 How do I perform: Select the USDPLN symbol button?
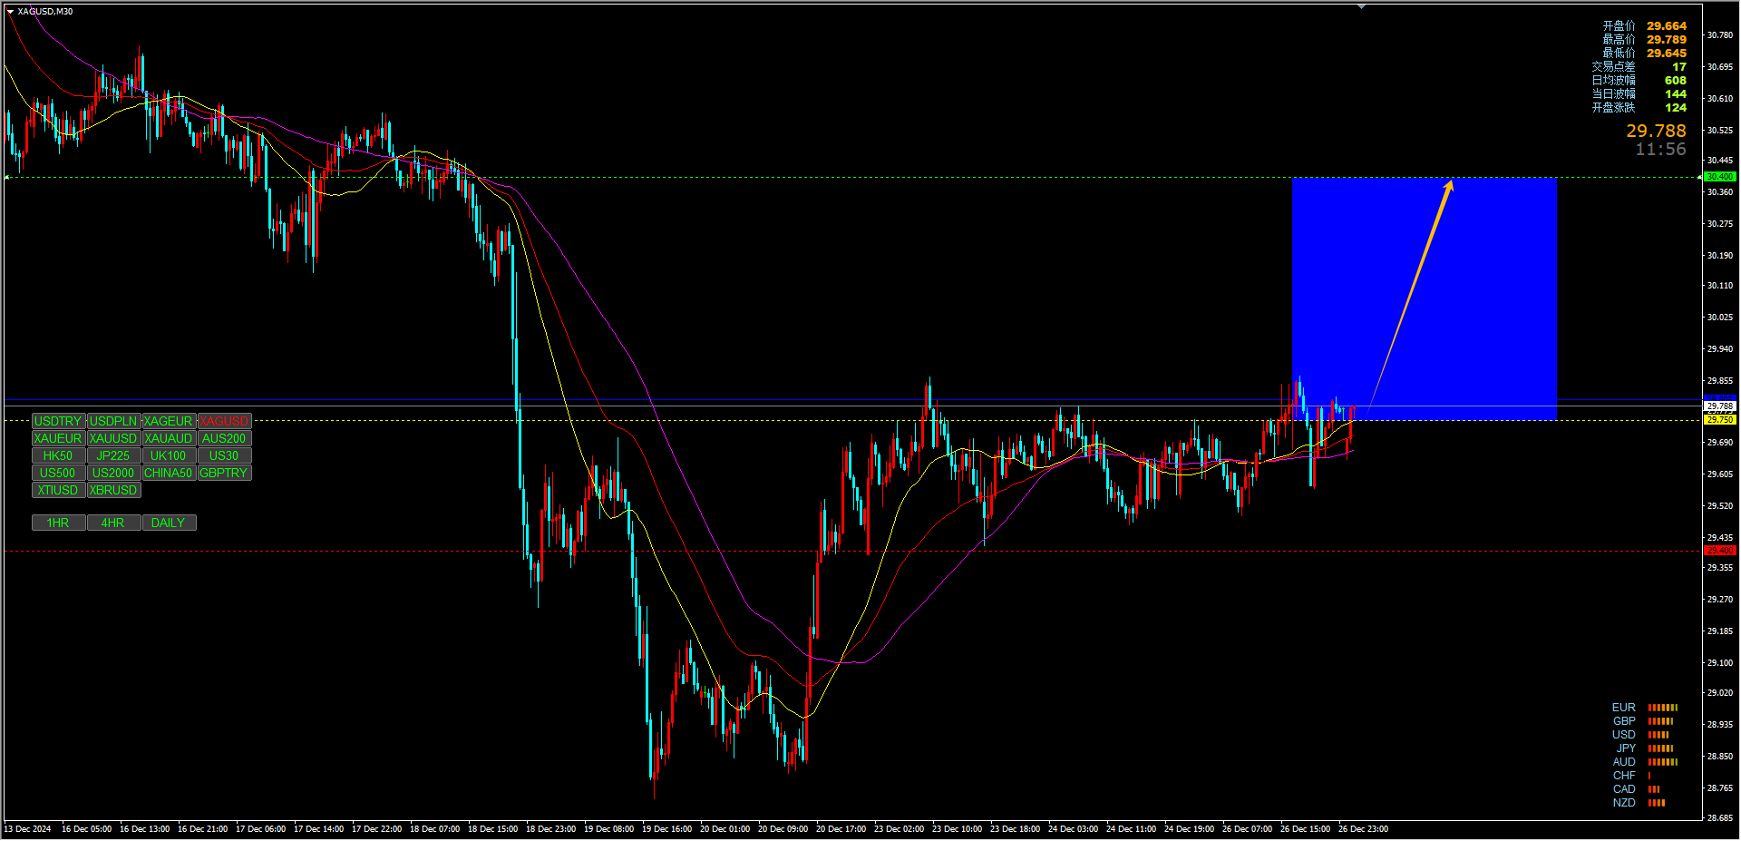point(113,422)
